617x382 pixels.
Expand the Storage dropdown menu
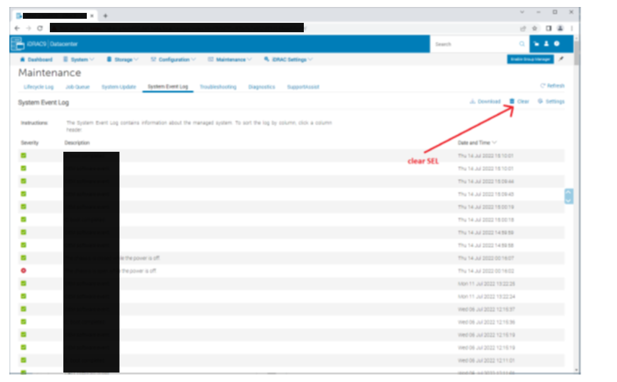coord(123,59)
